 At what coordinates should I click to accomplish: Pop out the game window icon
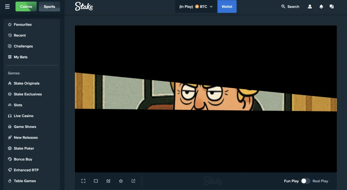pos(133,181)
